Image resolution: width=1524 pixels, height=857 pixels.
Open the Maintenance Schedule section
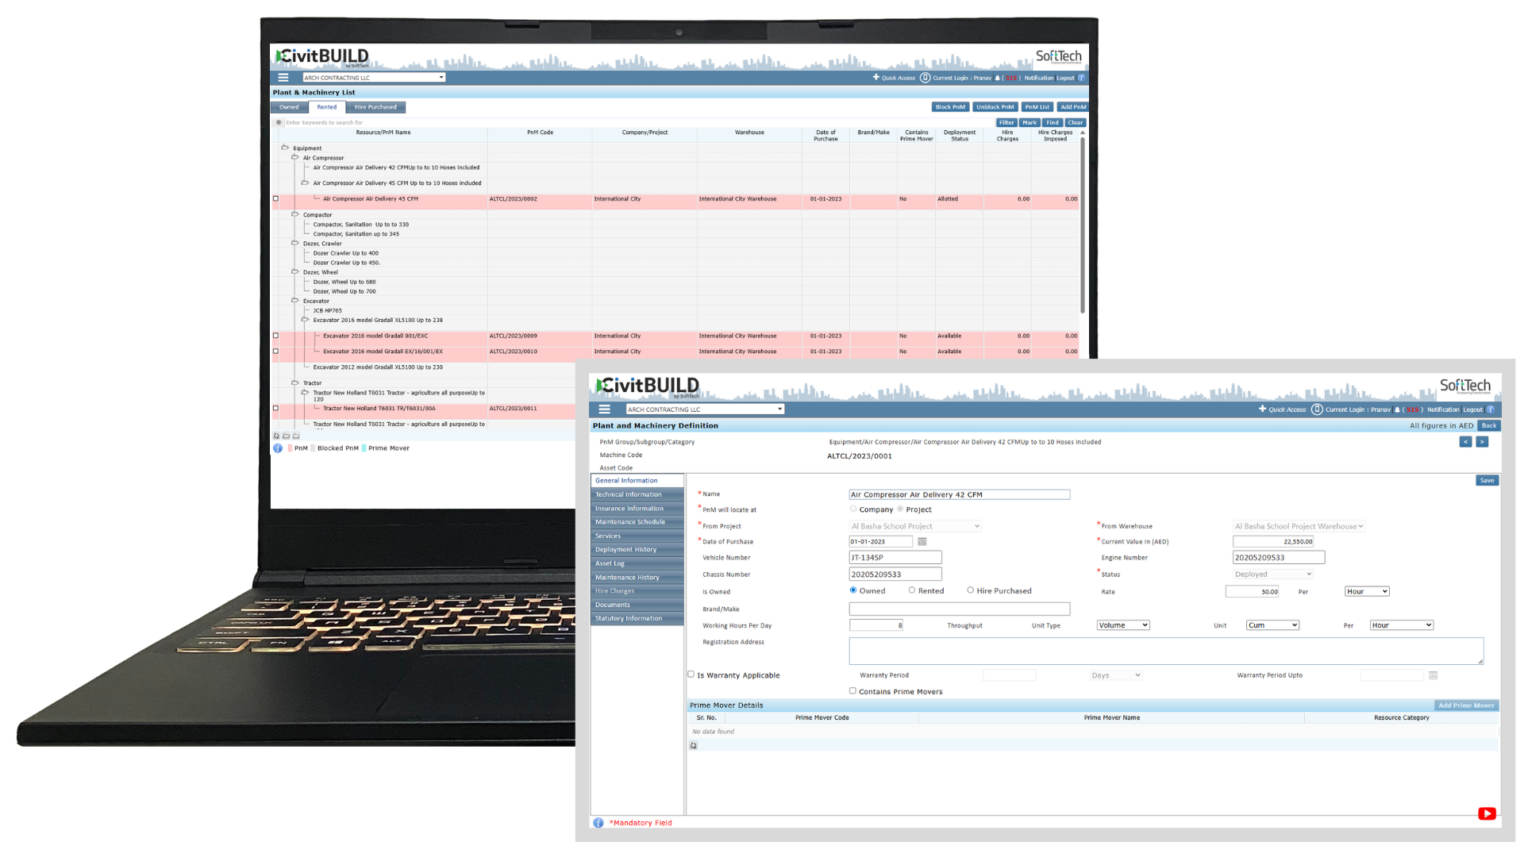630,521
